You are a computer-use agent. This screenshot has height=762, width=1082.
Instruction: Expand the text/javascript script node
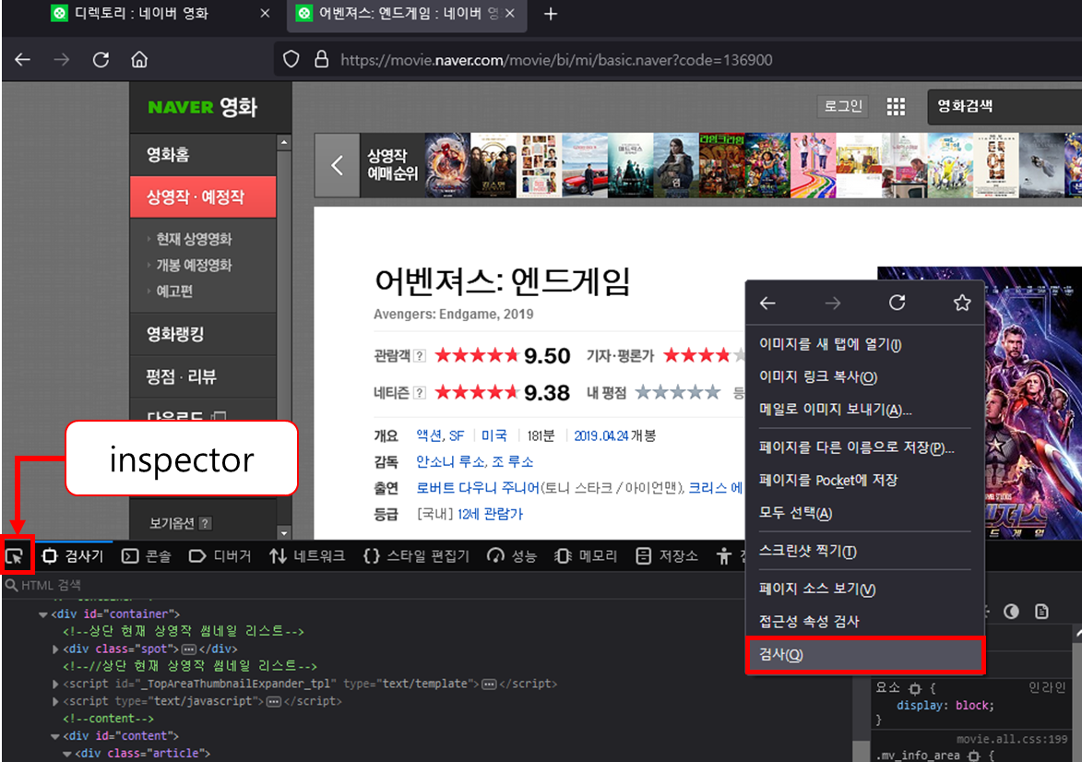pyautogui.click(x=56, y=701)
